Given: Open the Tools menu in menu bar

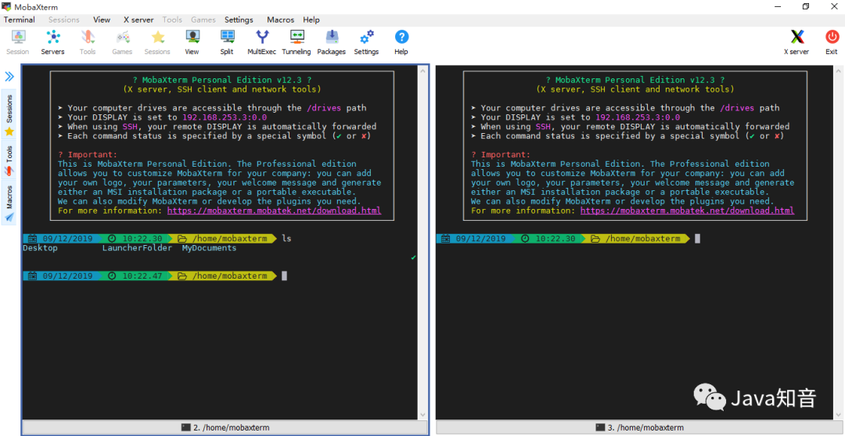Looking at the screenshot, I should (172, 20).
